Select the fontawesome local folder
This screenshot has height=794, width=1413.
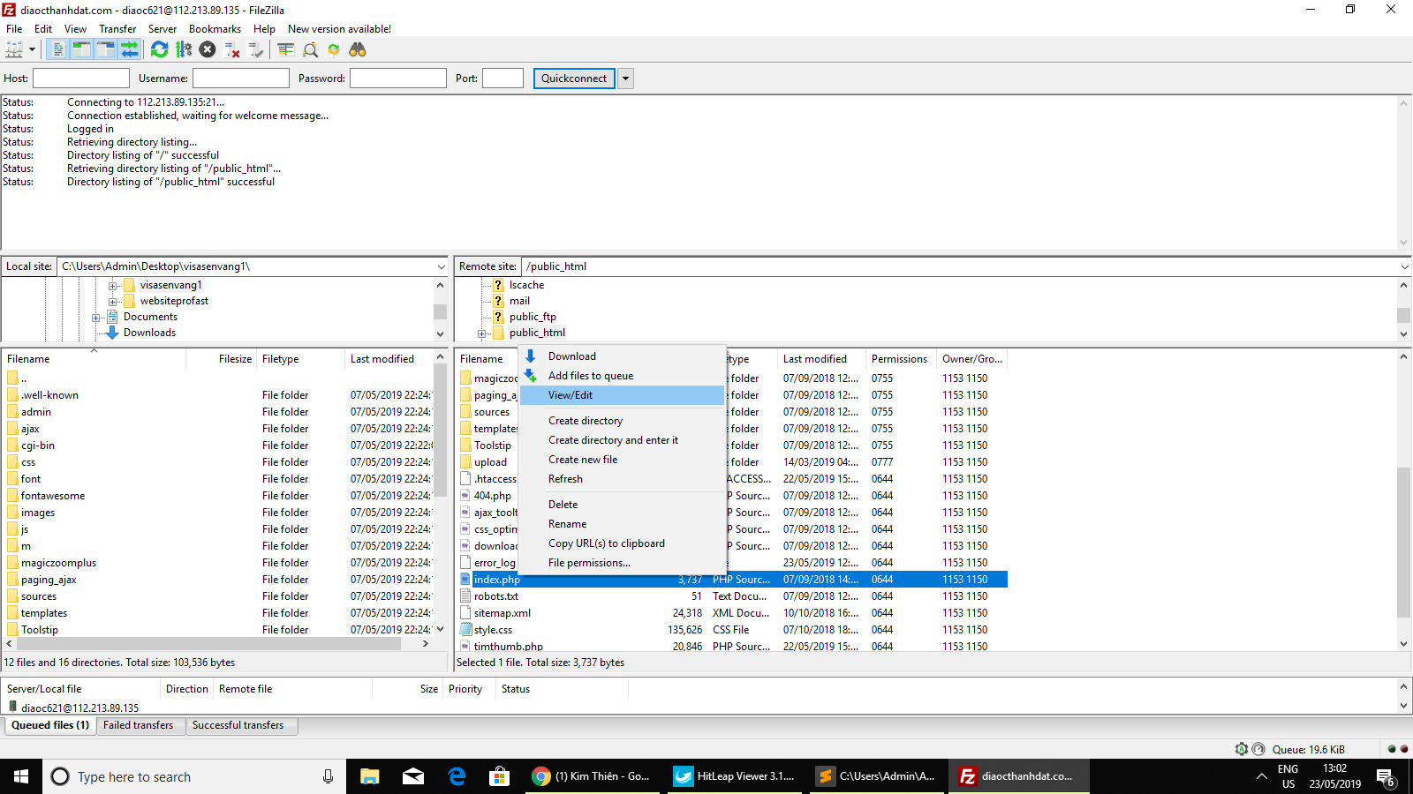(53, 496)
